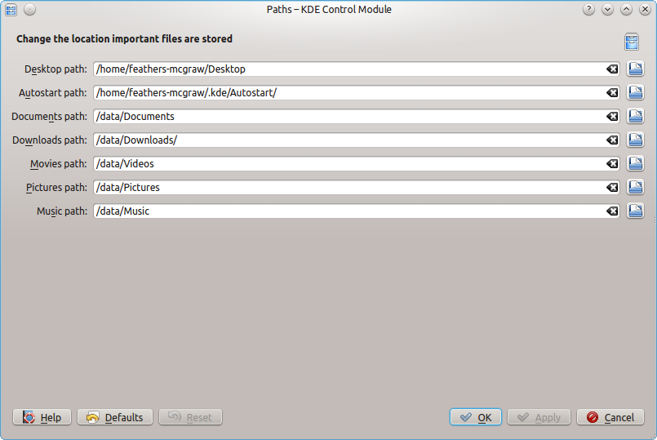This screenshot has height=440, width=657.
Task: Clear the Music path text
Action: 612,211
